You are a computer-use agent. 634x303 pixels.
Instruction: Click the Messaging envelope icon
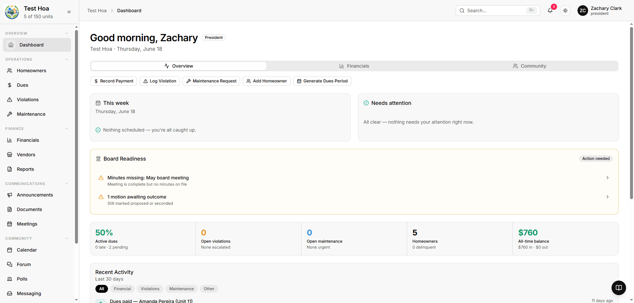click(x=10, y=293)
